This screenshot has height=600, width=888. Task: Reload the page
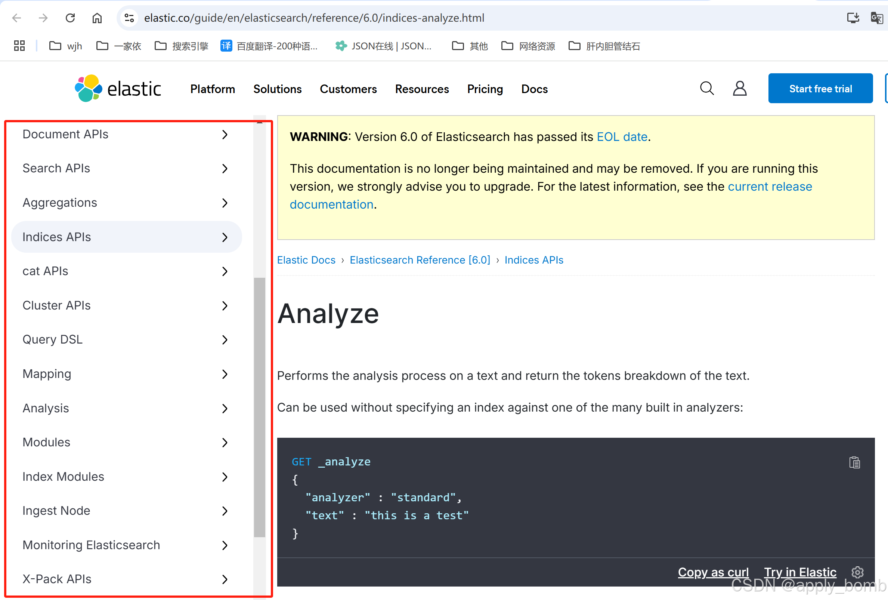(70, 18)
